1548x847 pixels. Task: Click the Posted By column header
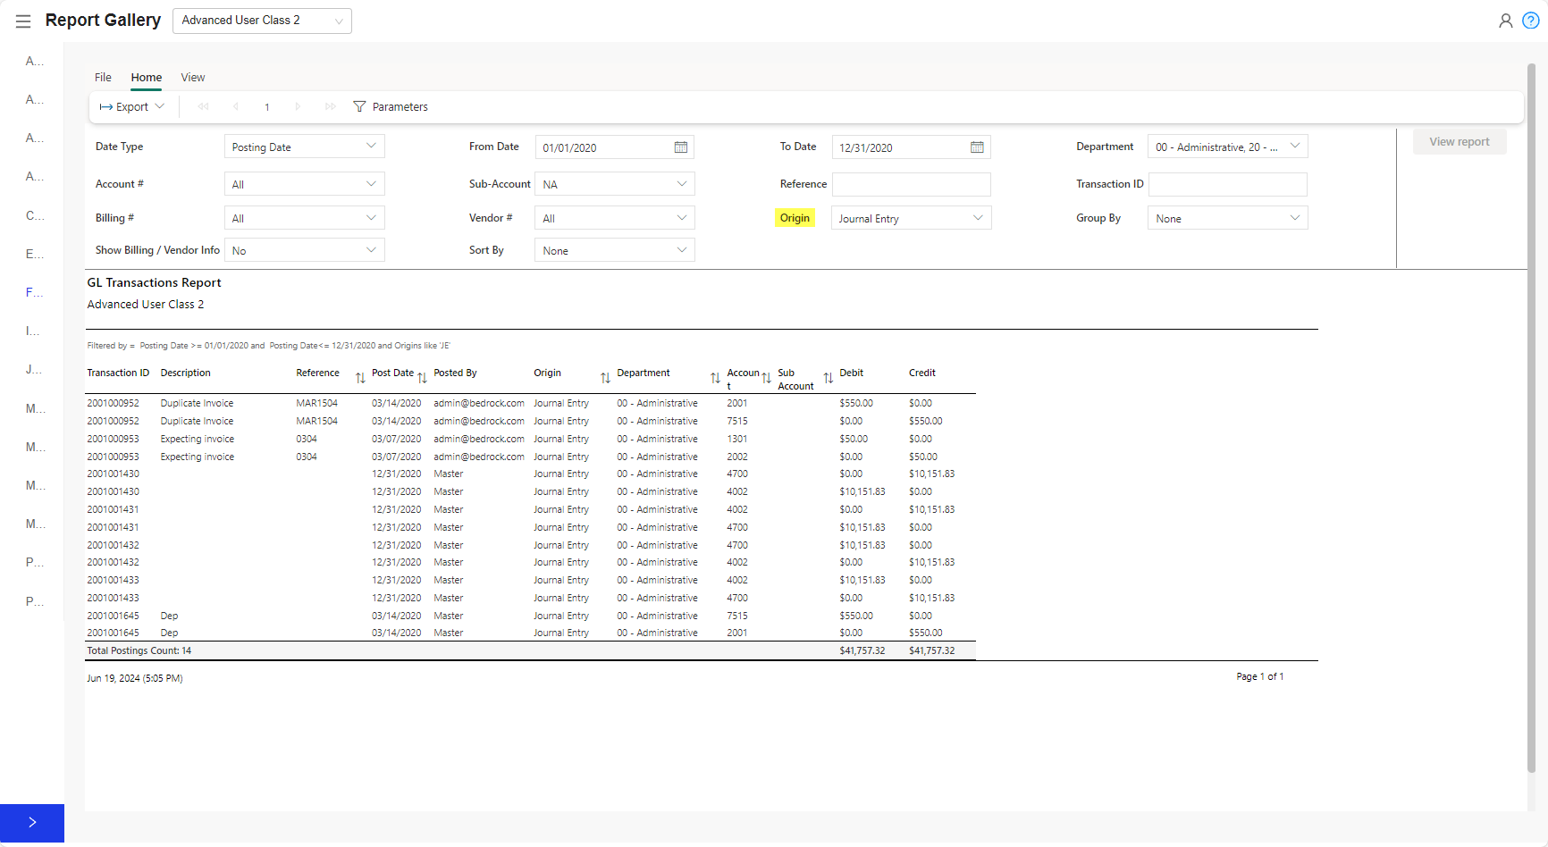pyautogui.click(x=456, y=373)
